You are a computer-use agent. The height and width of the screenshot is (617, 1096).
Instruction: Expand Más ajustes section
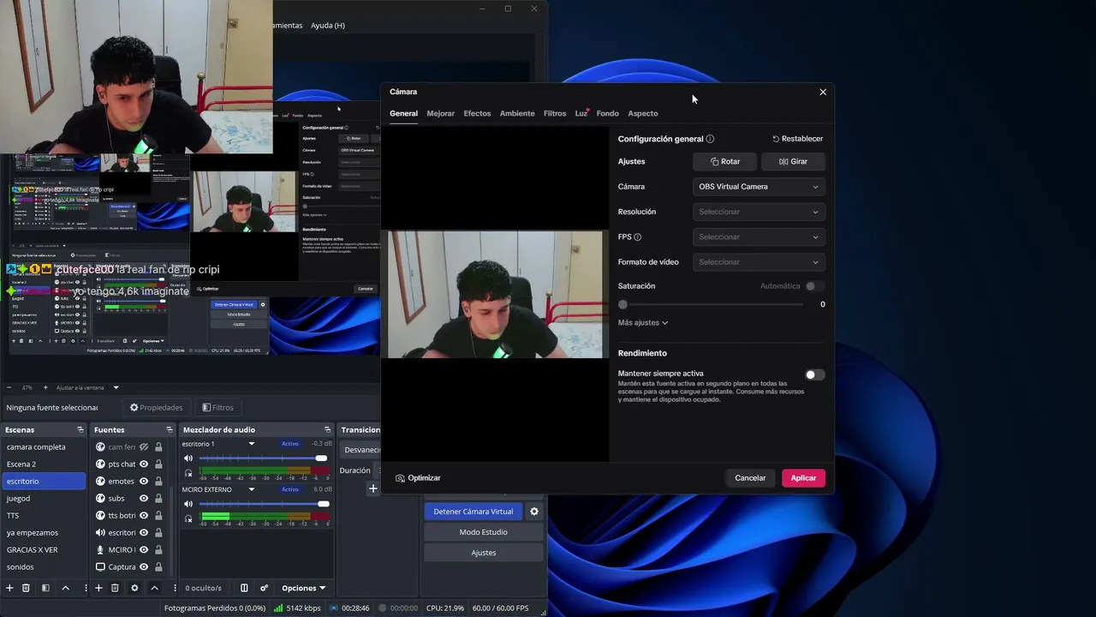tap(643, 323)
